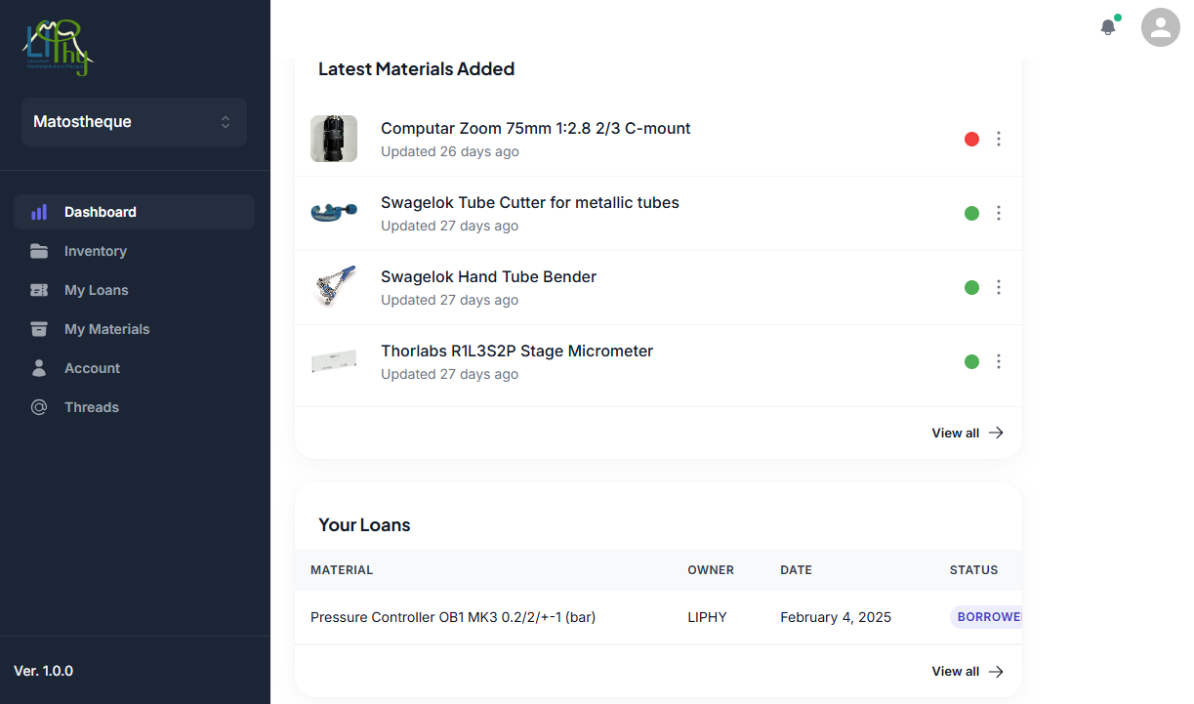Open the Thorlabs R1L3S2P Stage Micrometer item
The width and height of the screenshot is (1194, 704).
516,352
